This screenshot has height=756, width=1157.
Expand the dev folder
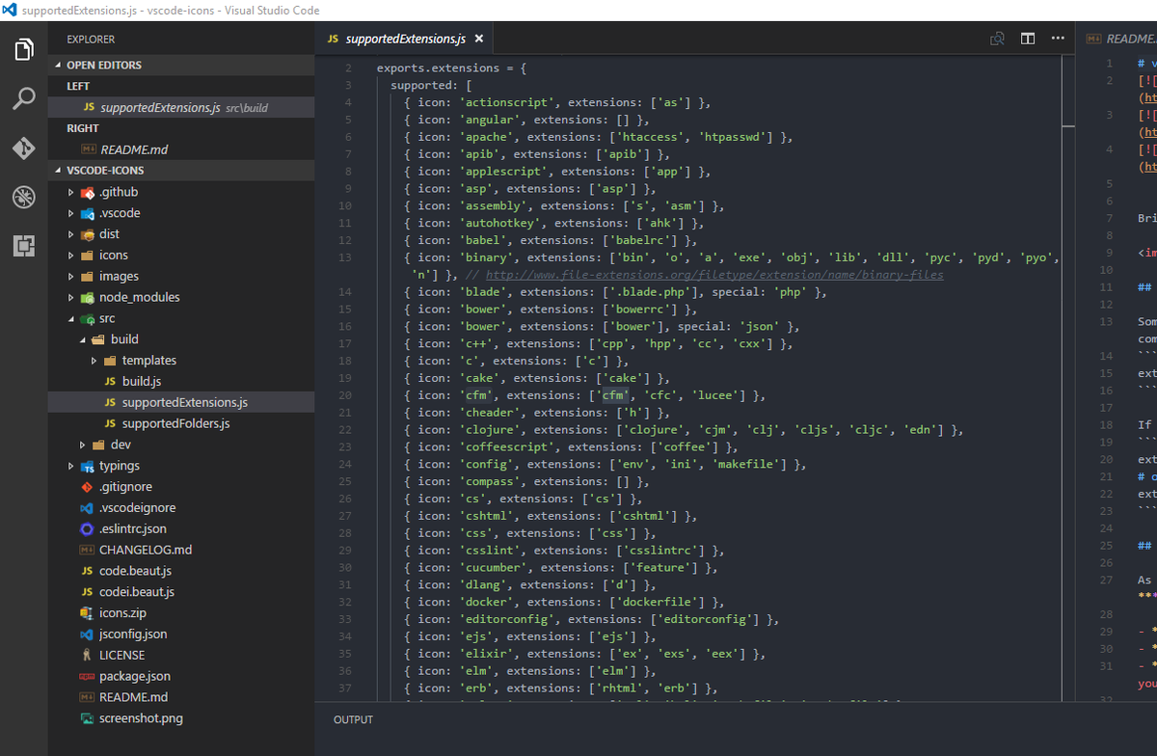click(181, 445)
